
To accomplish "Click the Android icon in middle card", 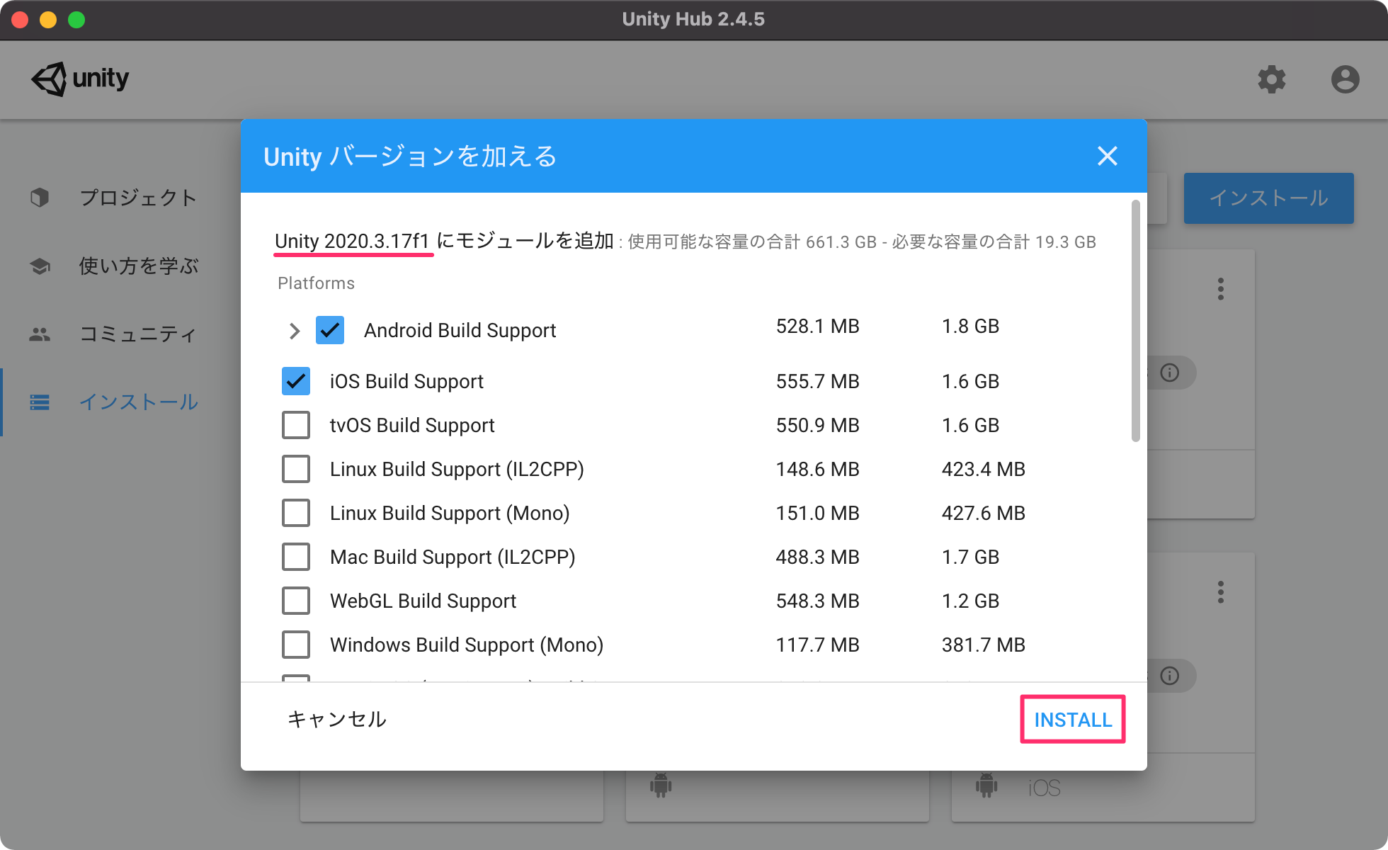I will coord(661,785).
